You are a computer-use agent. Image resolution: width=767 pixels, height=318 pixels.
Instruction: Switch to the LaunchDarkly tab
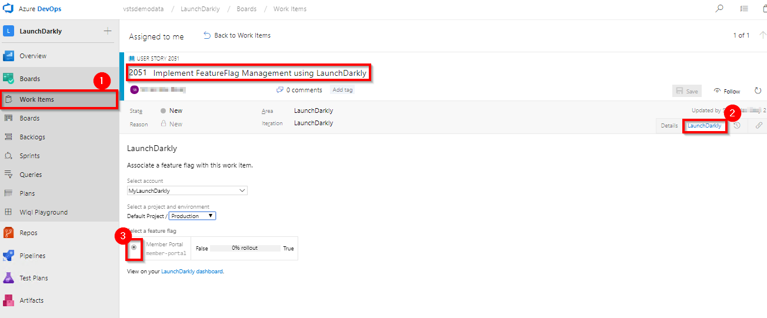[705, 126]
